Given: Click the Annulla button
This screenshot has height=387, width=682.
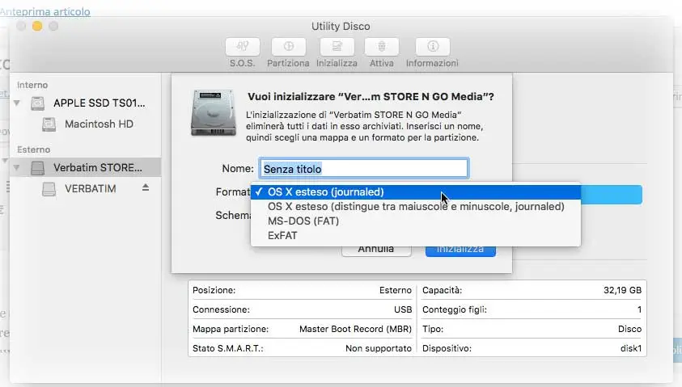Looking at the screenshot, I should (376, 250).
